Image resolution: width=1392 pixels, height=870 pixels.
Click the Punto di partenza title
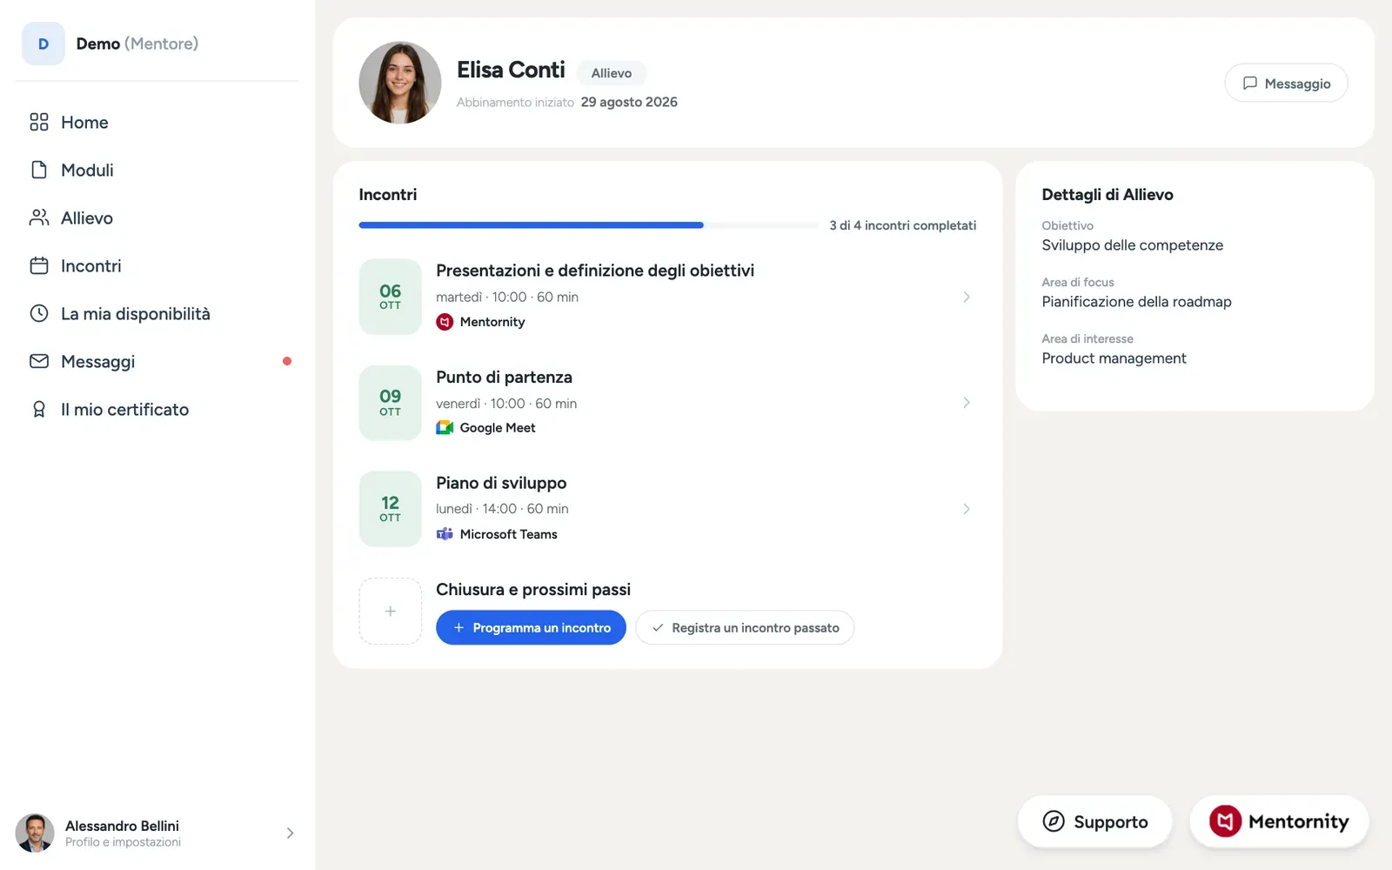tap(504, 377)
